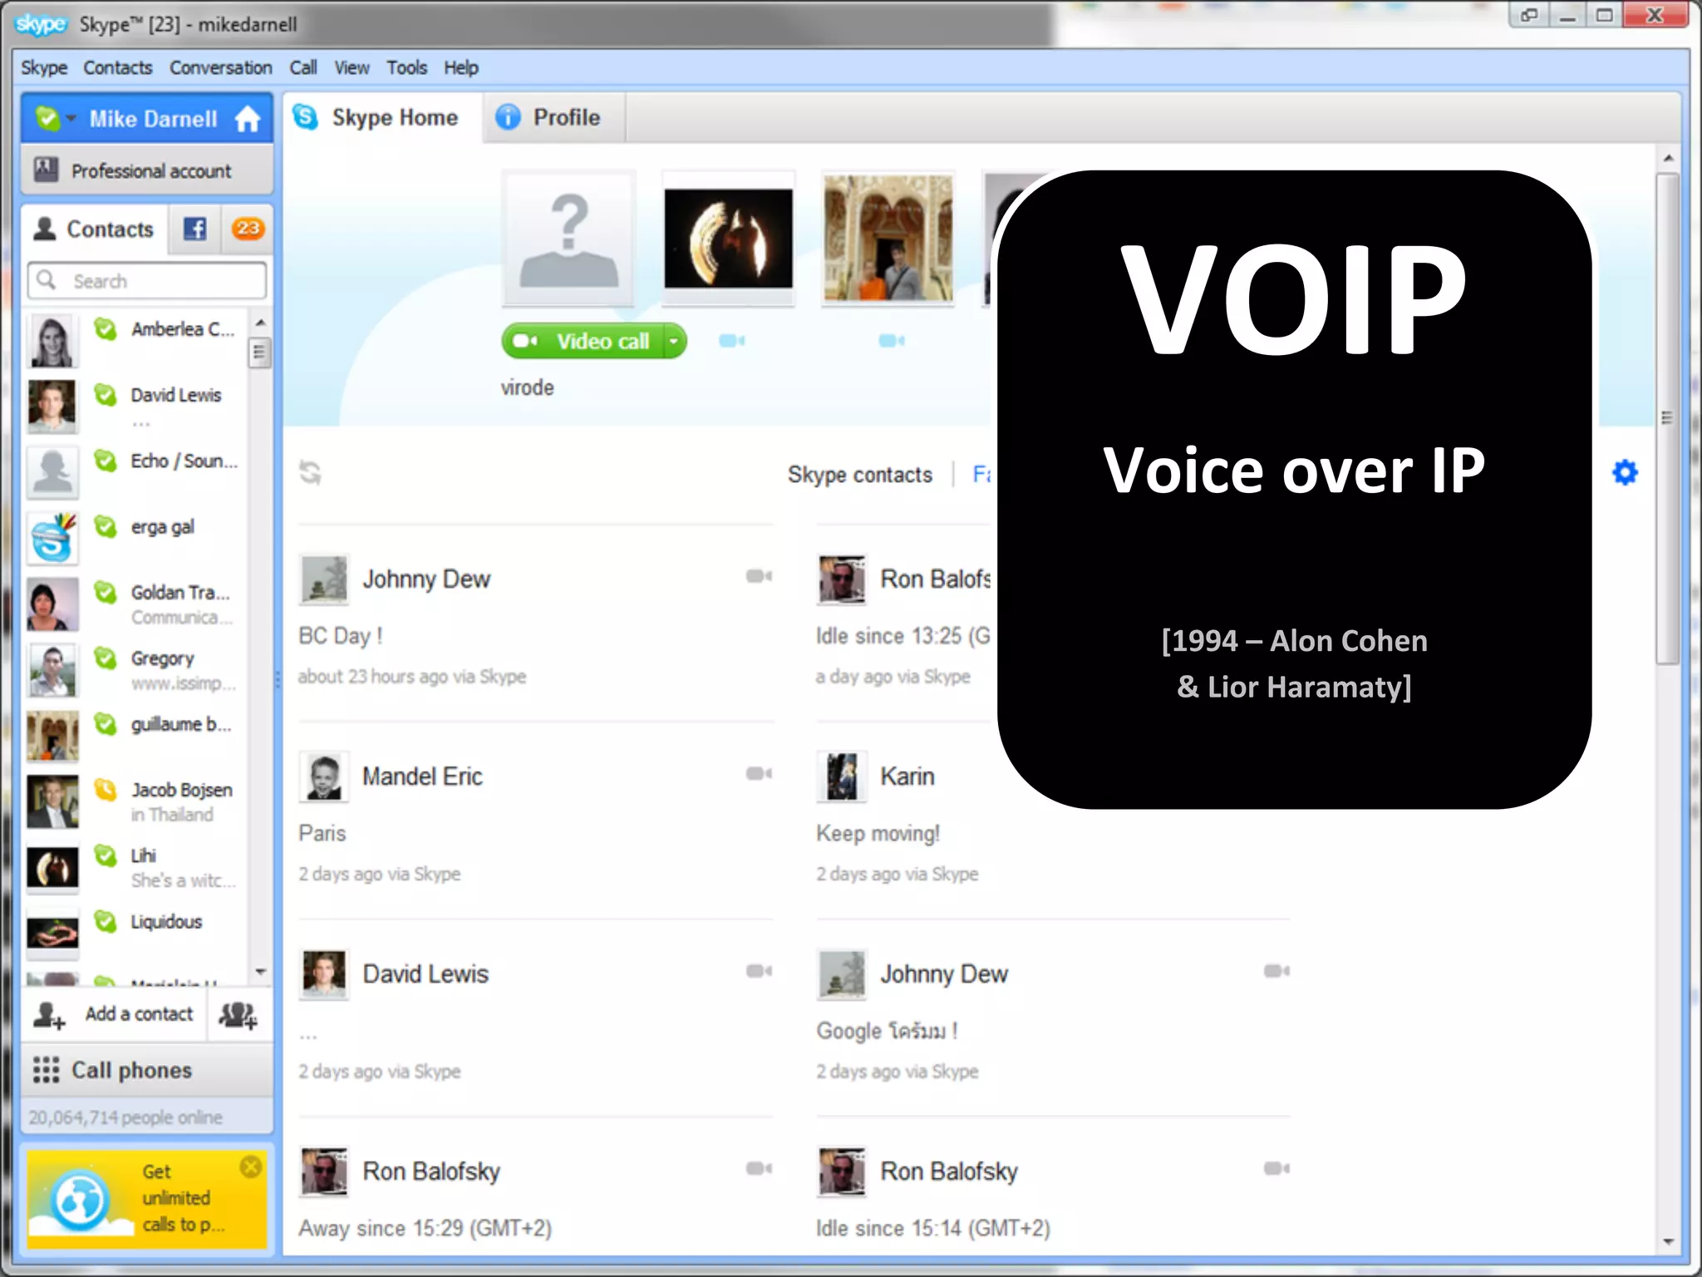Open the Help menu
The width and height of the screenshot is (1702, 1277).
pos(461,67)
